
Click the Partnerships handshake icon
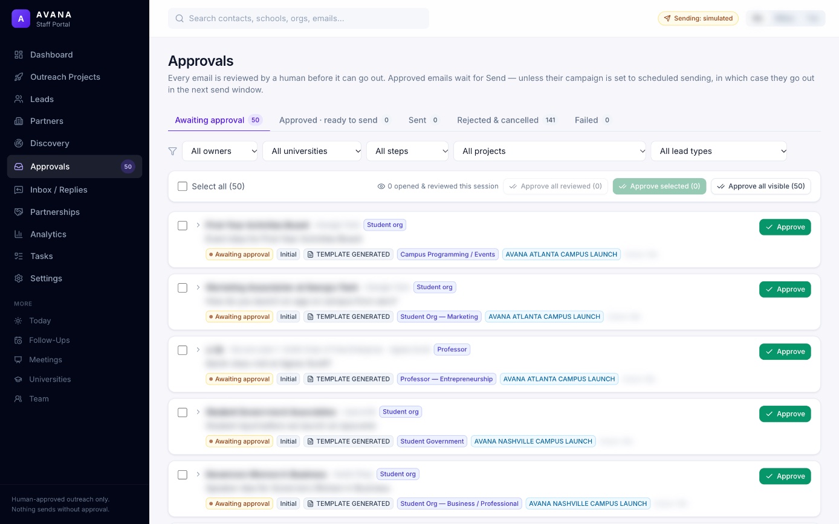pos(19,212)
